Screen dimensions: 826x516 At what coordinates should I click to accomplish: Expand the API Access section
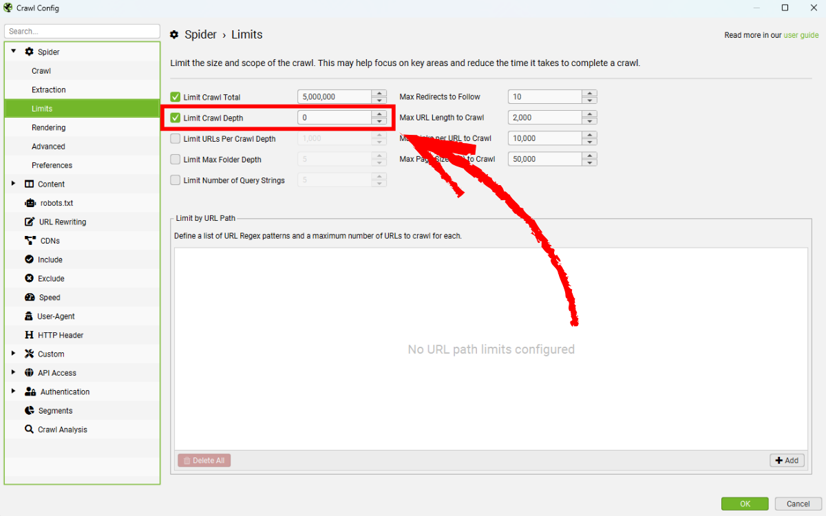click(x=13, y=373)
